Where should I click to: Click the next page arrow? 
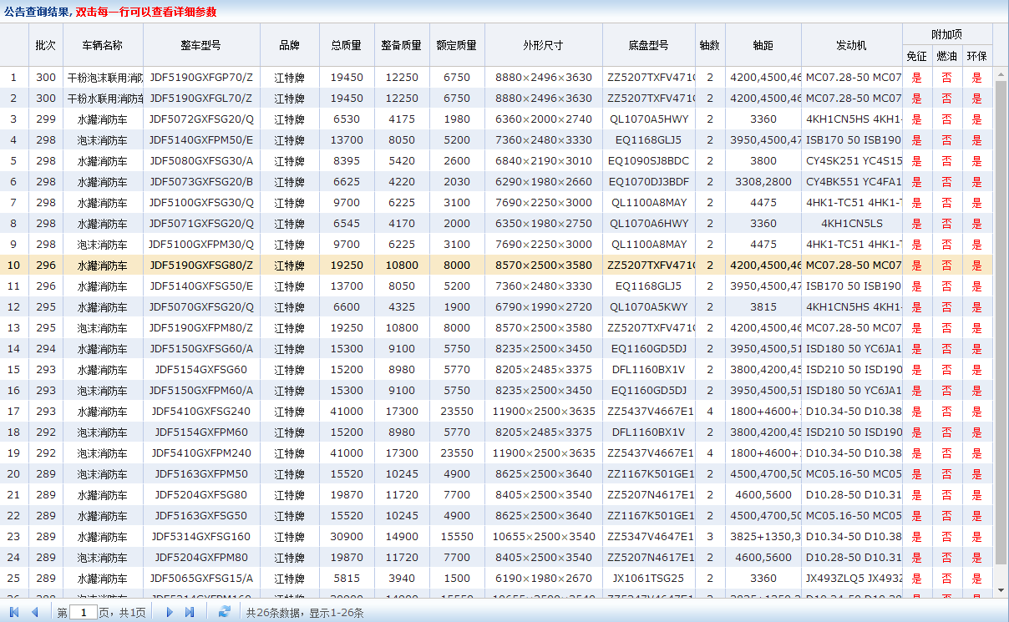click(x=170, y=612)
